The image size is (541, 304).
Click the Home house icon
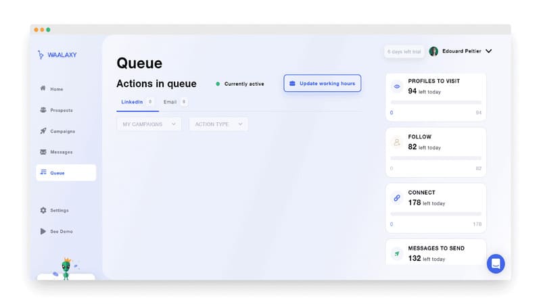[43, 88]
